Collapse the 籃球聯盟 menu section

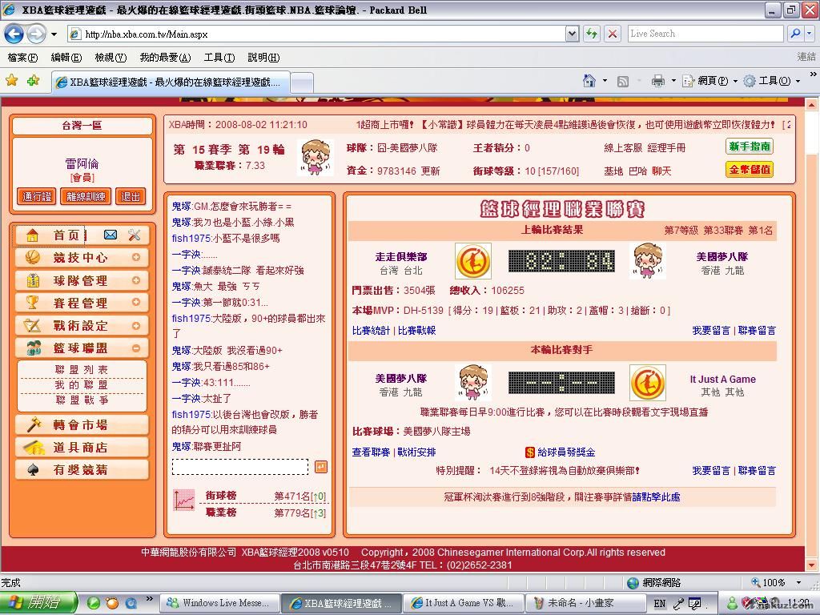click(x=136, y=348)
